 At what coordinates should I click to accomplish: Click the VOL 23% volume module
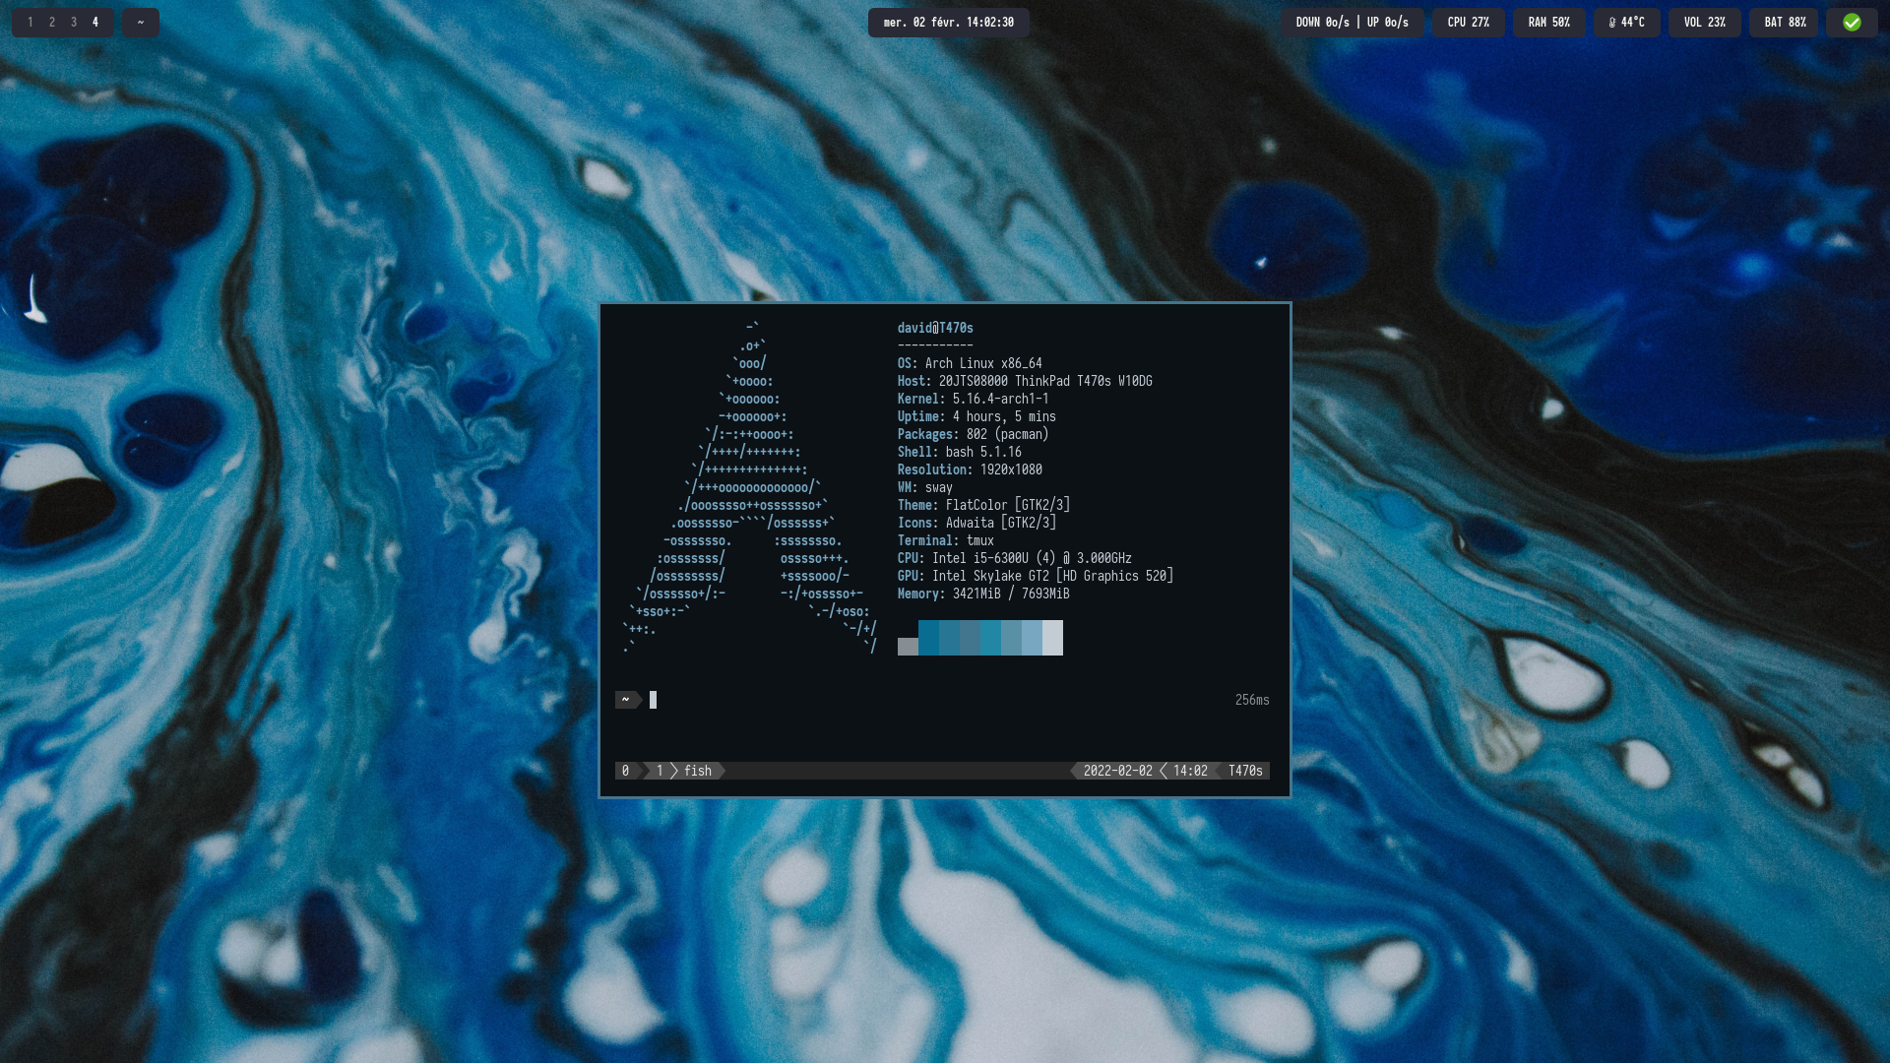(1704, 22)
